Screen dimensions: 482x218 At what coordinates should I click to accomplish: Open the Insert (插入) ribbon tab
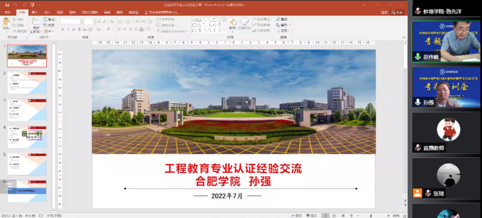35,12
